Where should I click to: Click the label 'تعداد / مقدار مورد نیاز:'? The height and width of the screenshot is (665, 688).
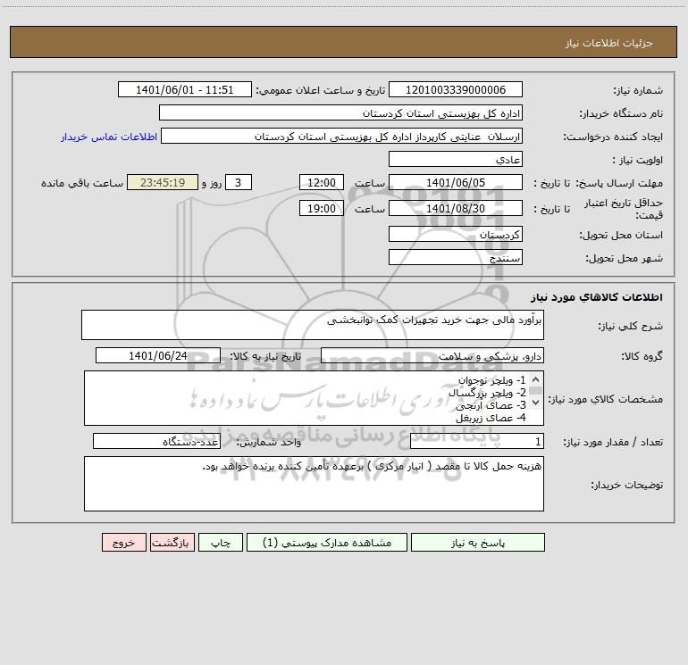pyautogui.click(x=613, y=443)
